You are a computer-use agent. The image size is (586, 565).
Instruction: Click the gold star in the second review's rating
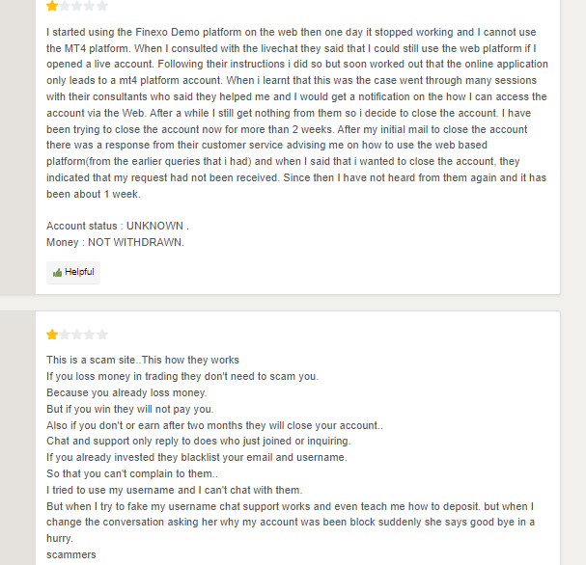[x=52, y=335]
